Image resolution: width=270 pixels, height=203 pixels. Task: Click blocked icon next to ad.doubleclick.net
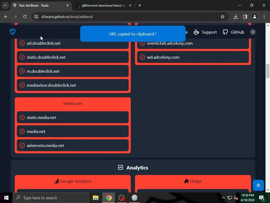[22, 43]
